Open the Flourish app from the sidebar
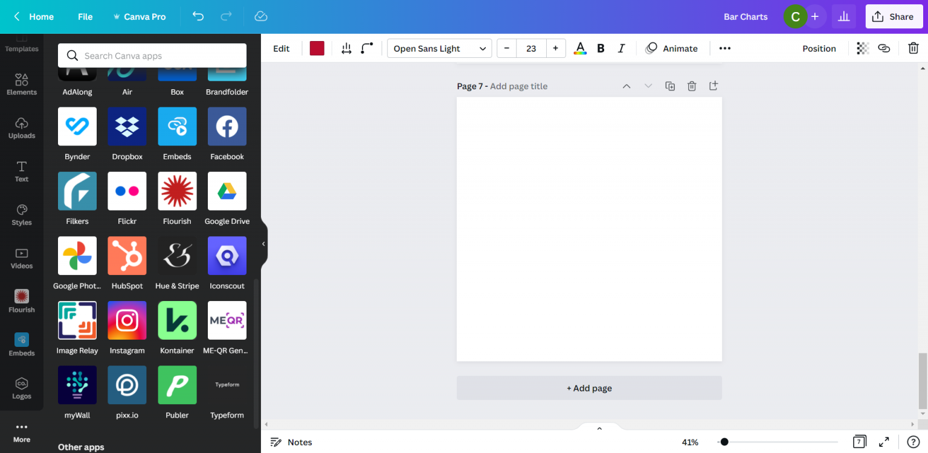The width and height of the screenshot is (928, 453). [x=22, y=302]
